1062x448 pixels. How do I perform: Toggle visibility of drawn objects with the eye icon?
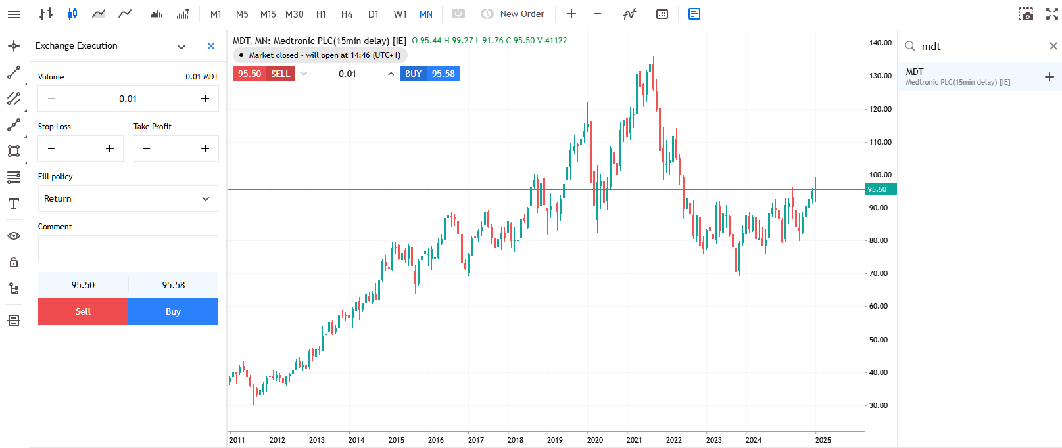tap(14, 236)
